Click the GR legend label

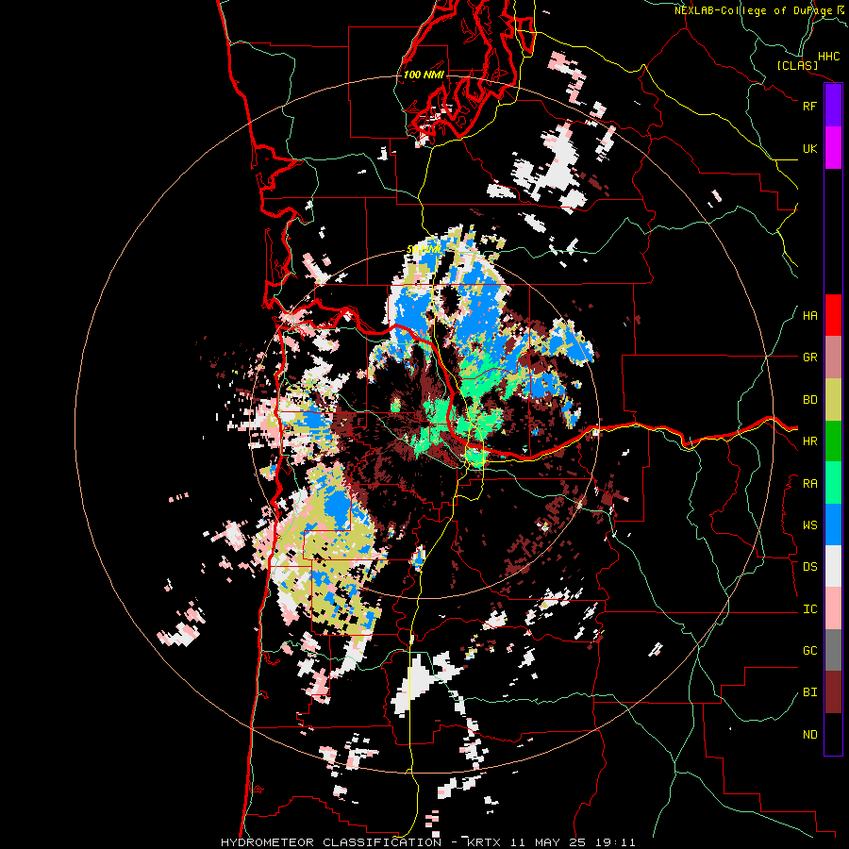click(809, 358)
